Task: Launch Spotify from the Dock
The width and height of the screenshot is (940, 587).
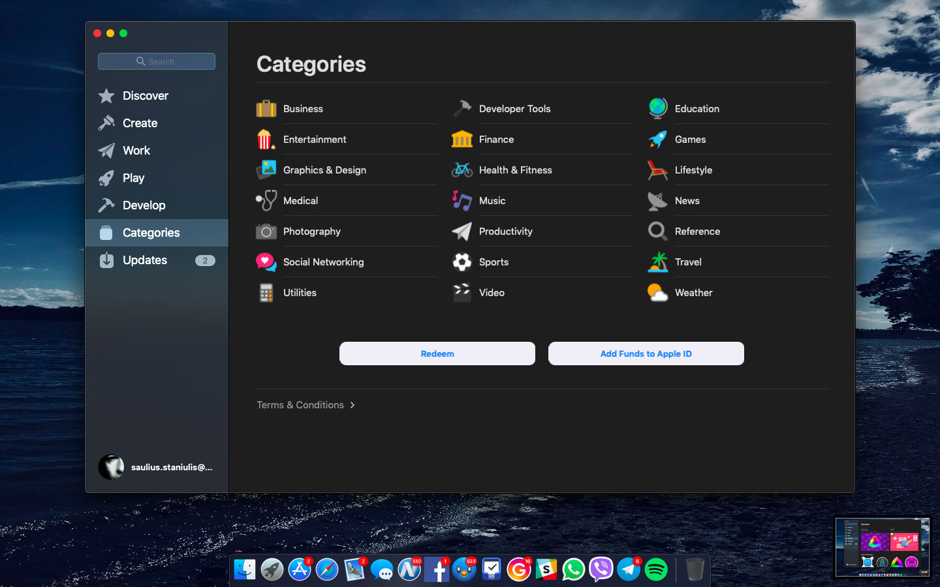Action: click(x=656, y=569)
